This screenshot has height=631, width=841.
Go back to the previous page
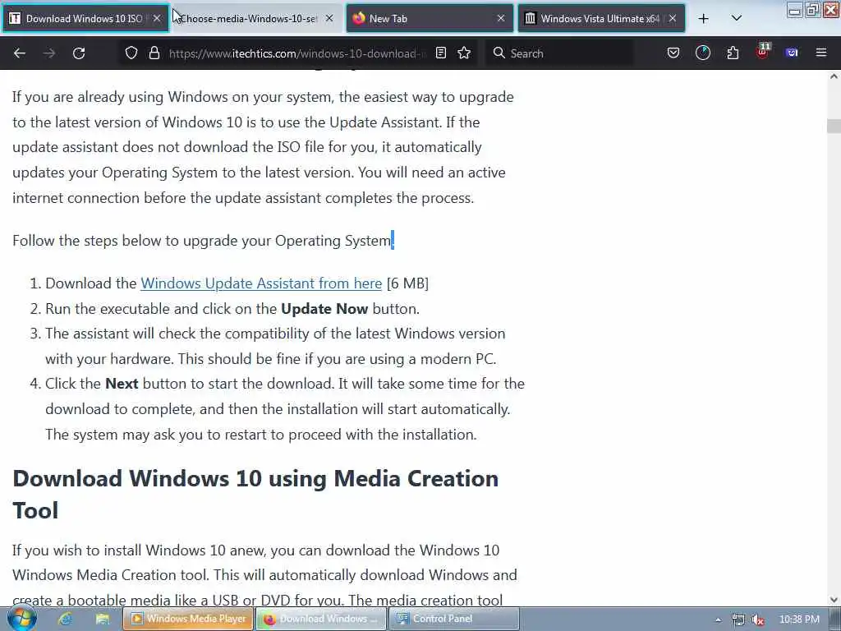20,53
